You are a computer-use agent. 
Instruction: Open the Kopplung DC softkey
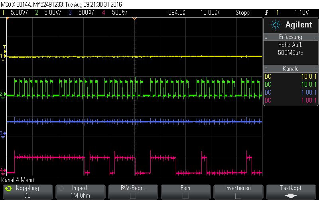28,192
